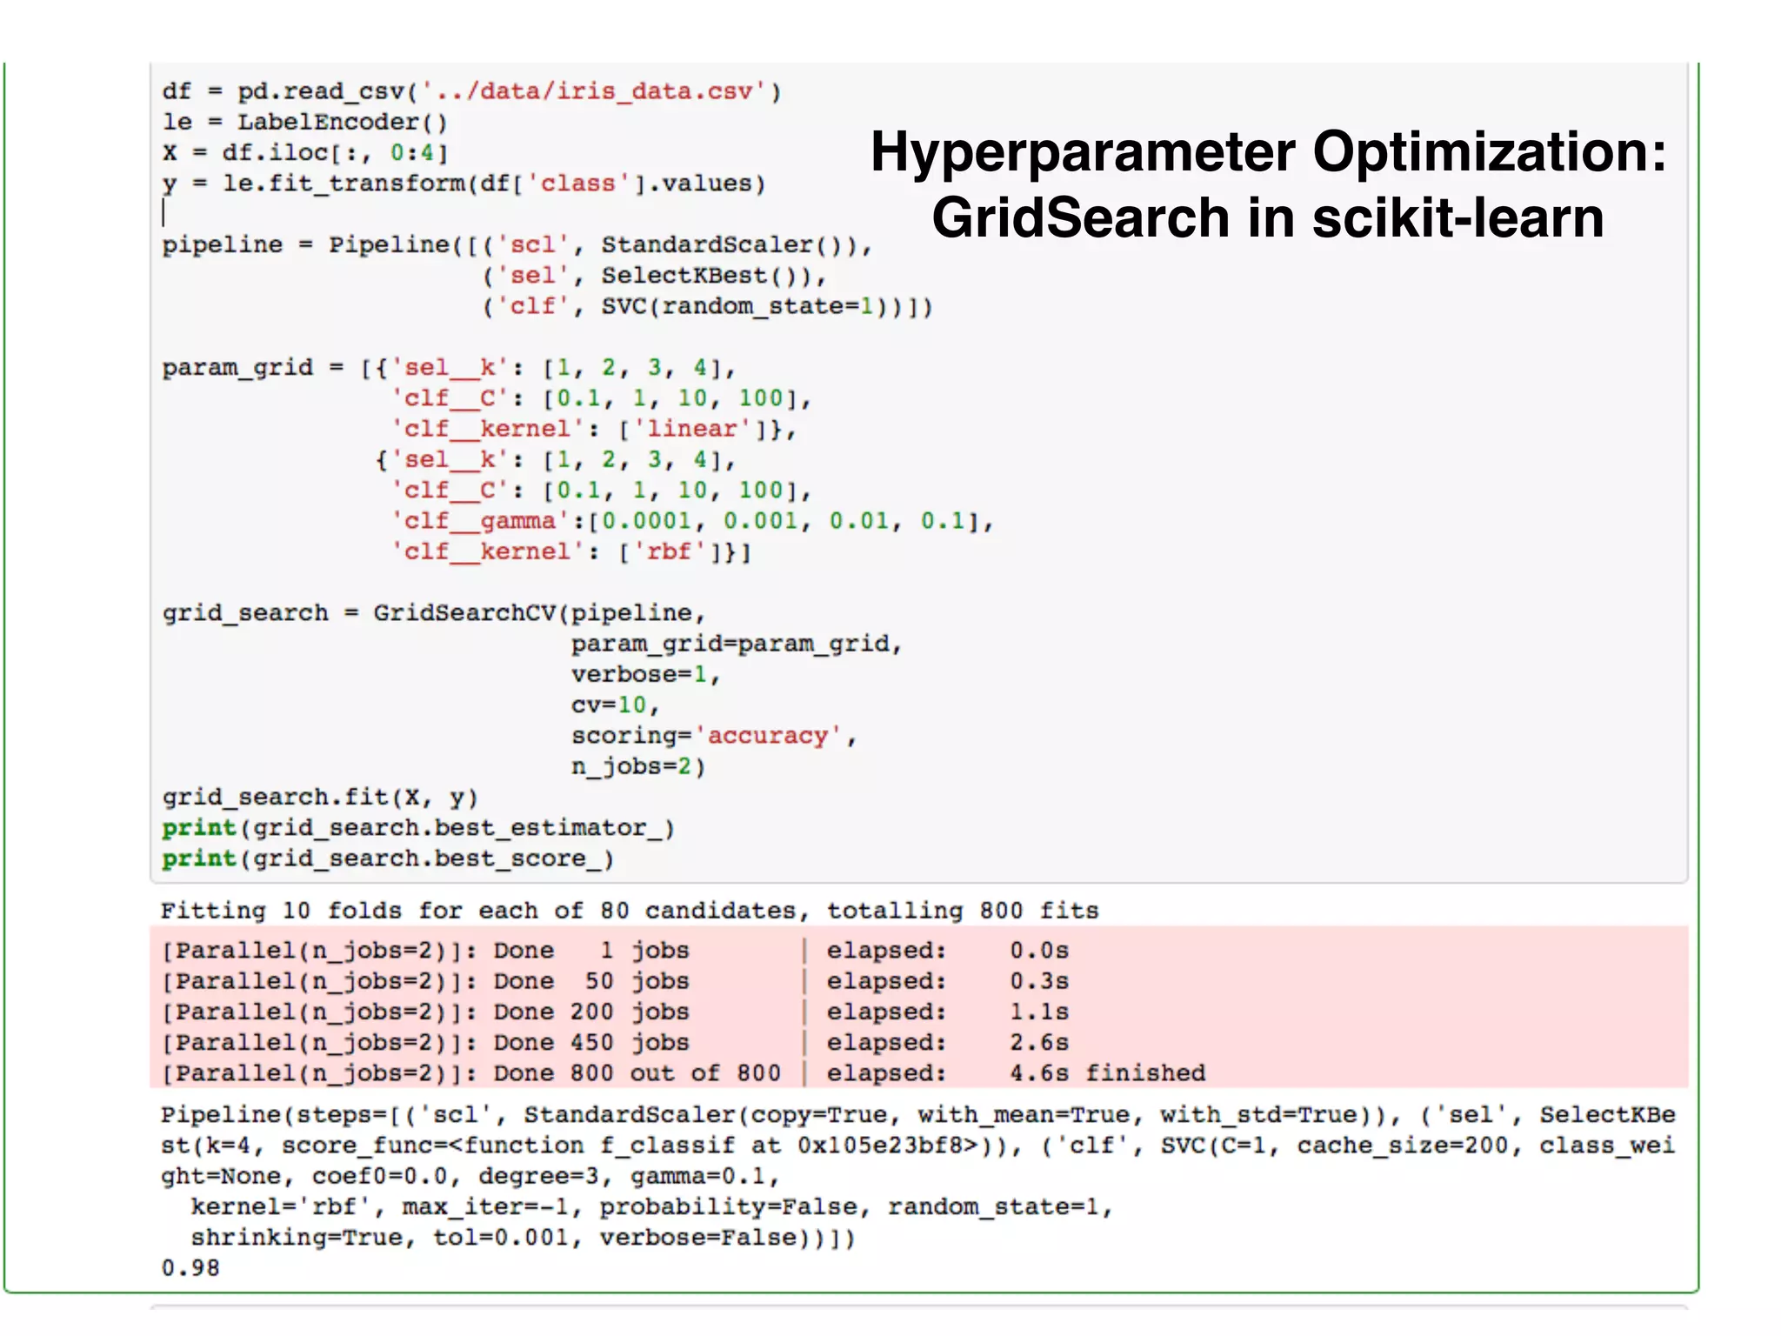The width and height of the screenshot is (1781, 1336).
Task: Click the '4.6s finished' elapsed value
Action: tap(1108, 1073)
